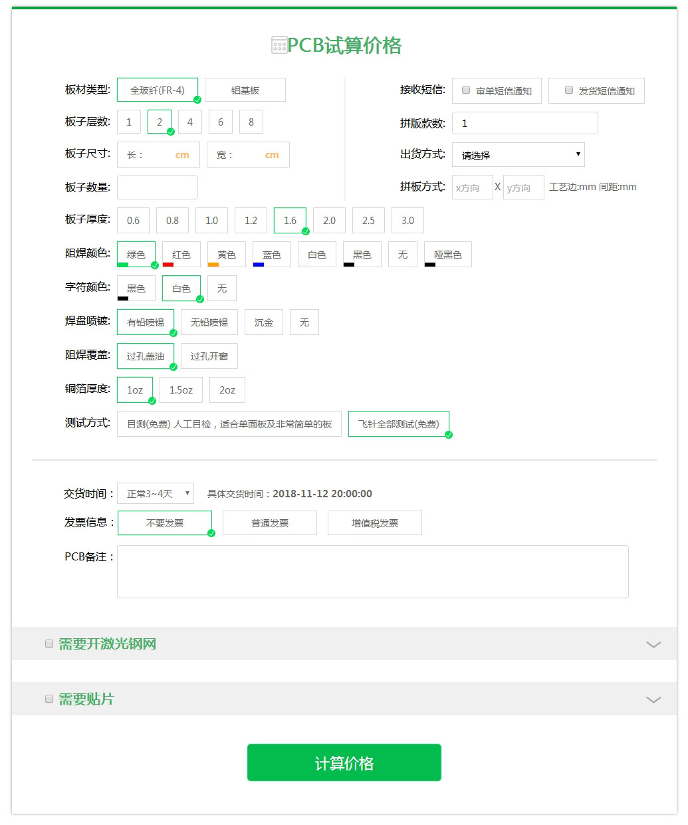The image size is (688, 825).
Task: Click the calculator icon beside PCB试算价格 title
Action: click(279, 45)
